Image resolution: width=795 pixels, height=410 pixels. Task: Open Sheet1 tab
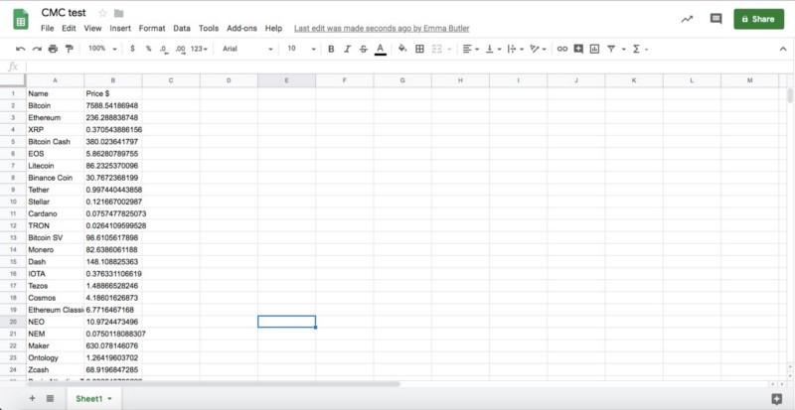click(93, 398)
